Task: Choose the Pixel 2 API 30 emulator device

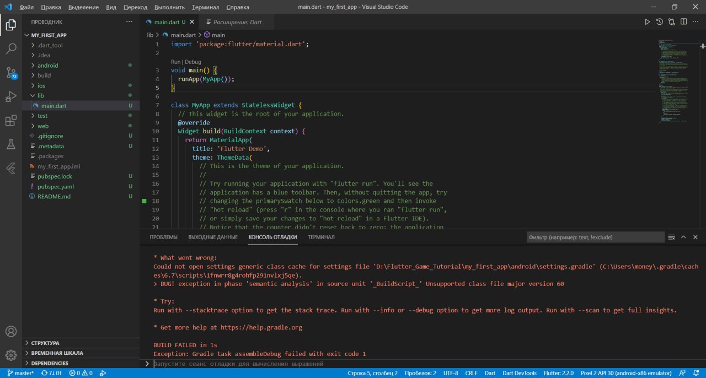Action: [x=626, y=373]
